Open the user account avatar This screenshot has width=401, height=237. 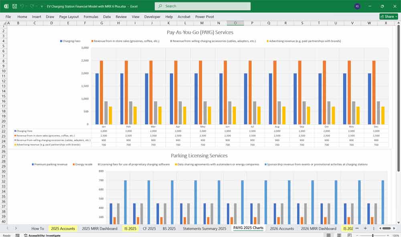(x=357, y=6)
